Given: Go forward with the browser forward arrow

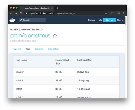Looking at the screenshot, I should coord(16,13).
